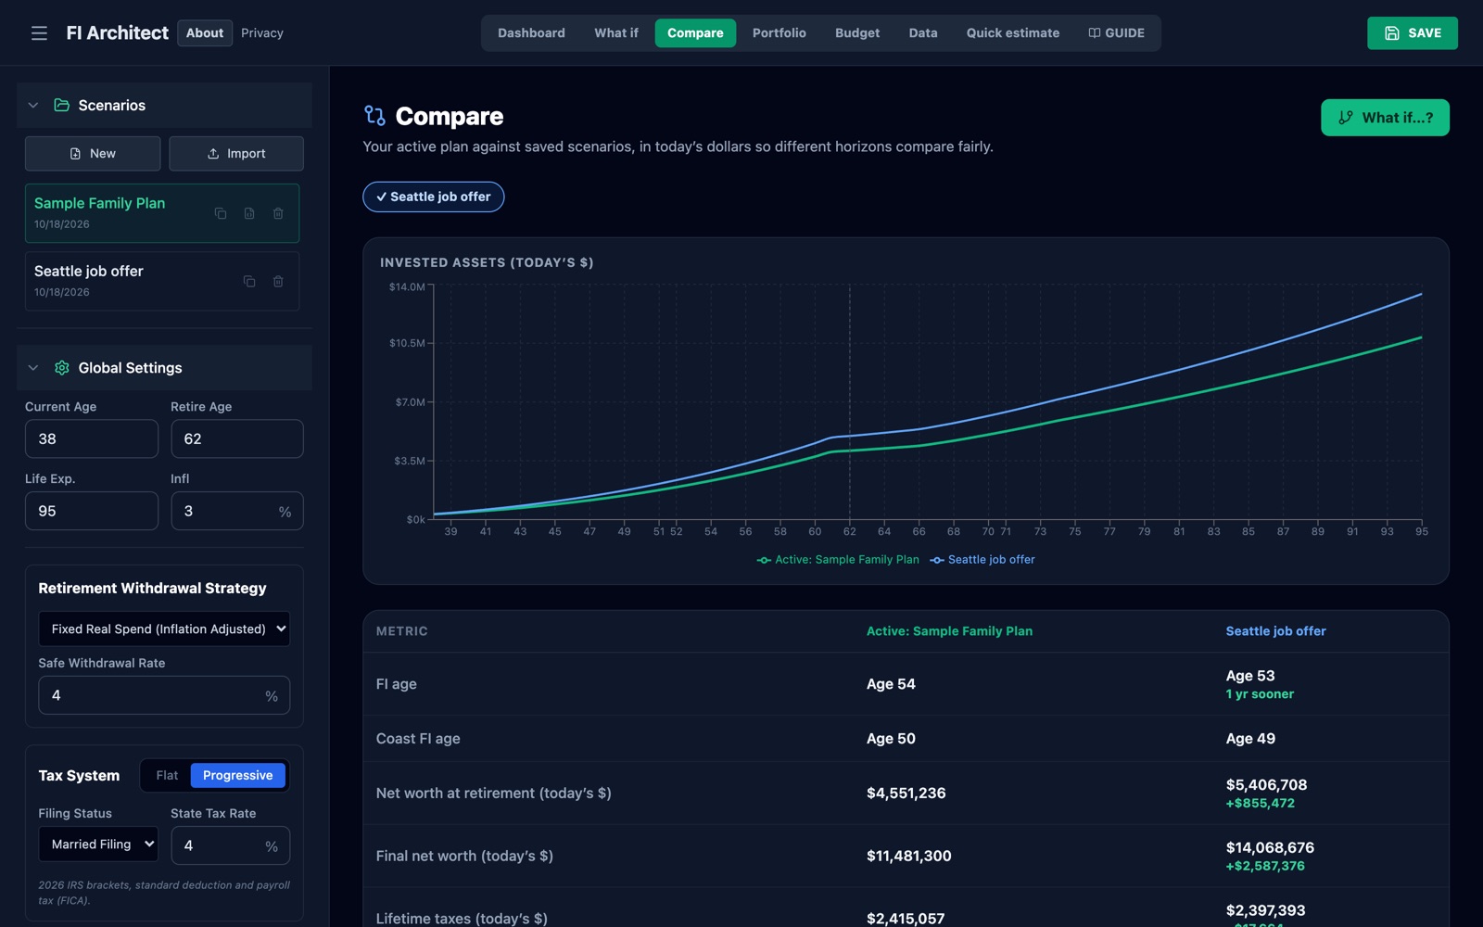Select the active Compare tab

click(x=695, y=33)
